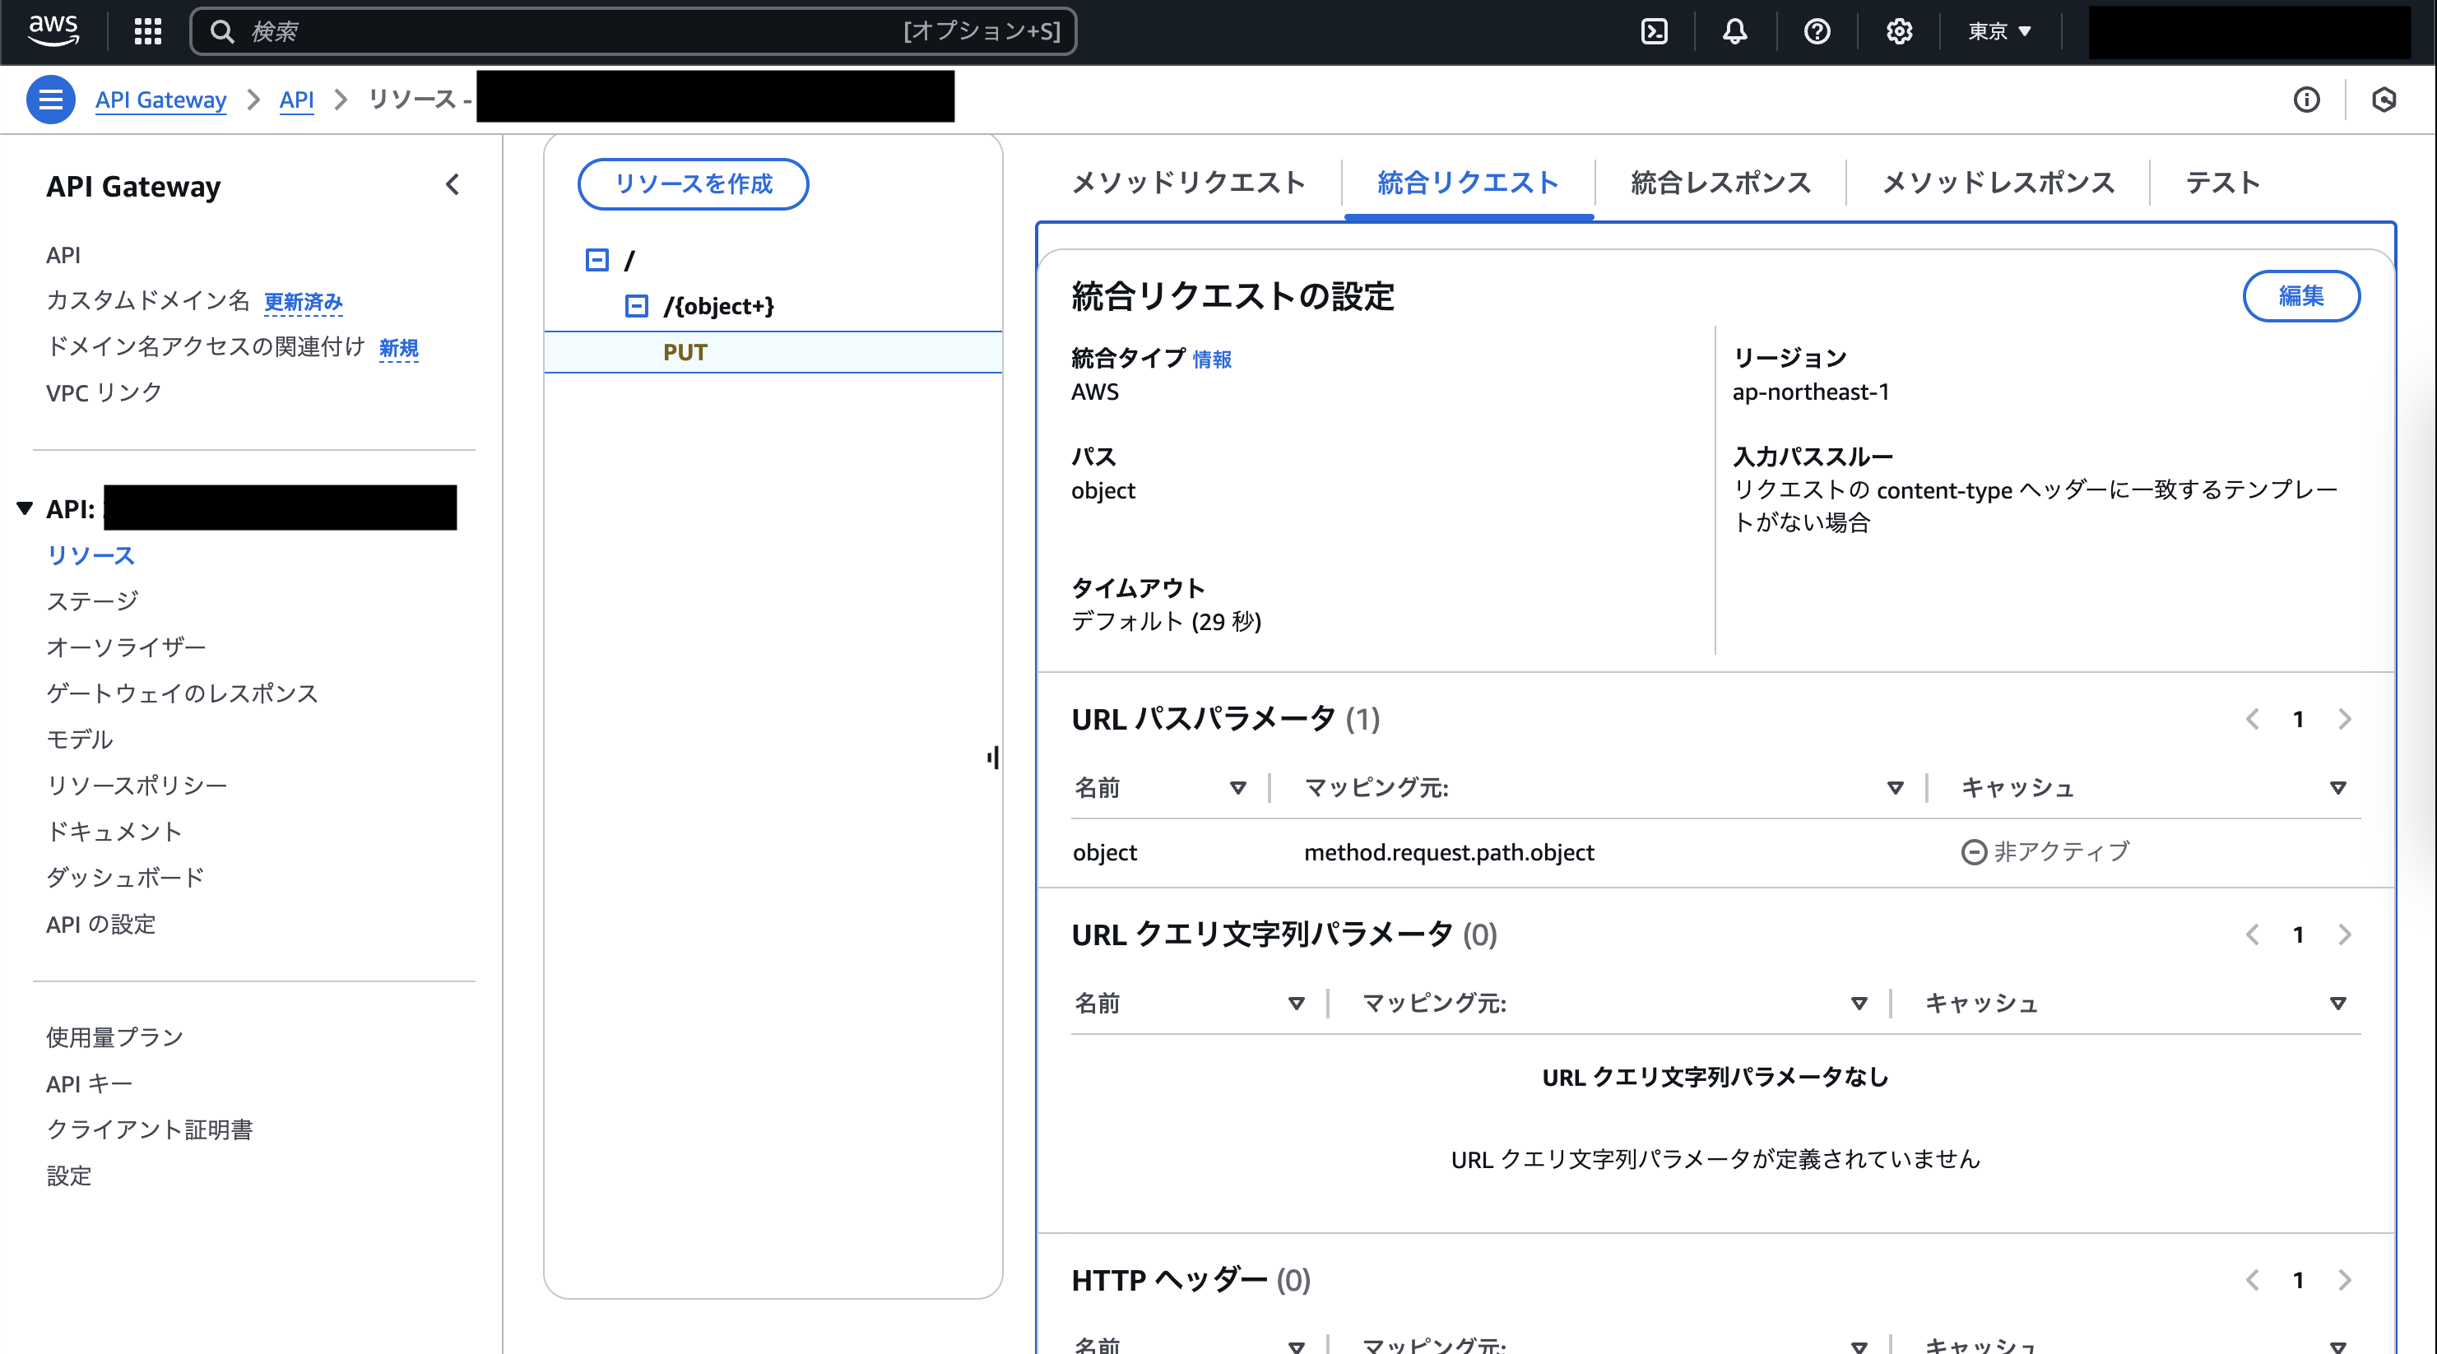Open the API item in sidebar
The height and width of the screenshot is (1354, 2437).
click(63, 254)
